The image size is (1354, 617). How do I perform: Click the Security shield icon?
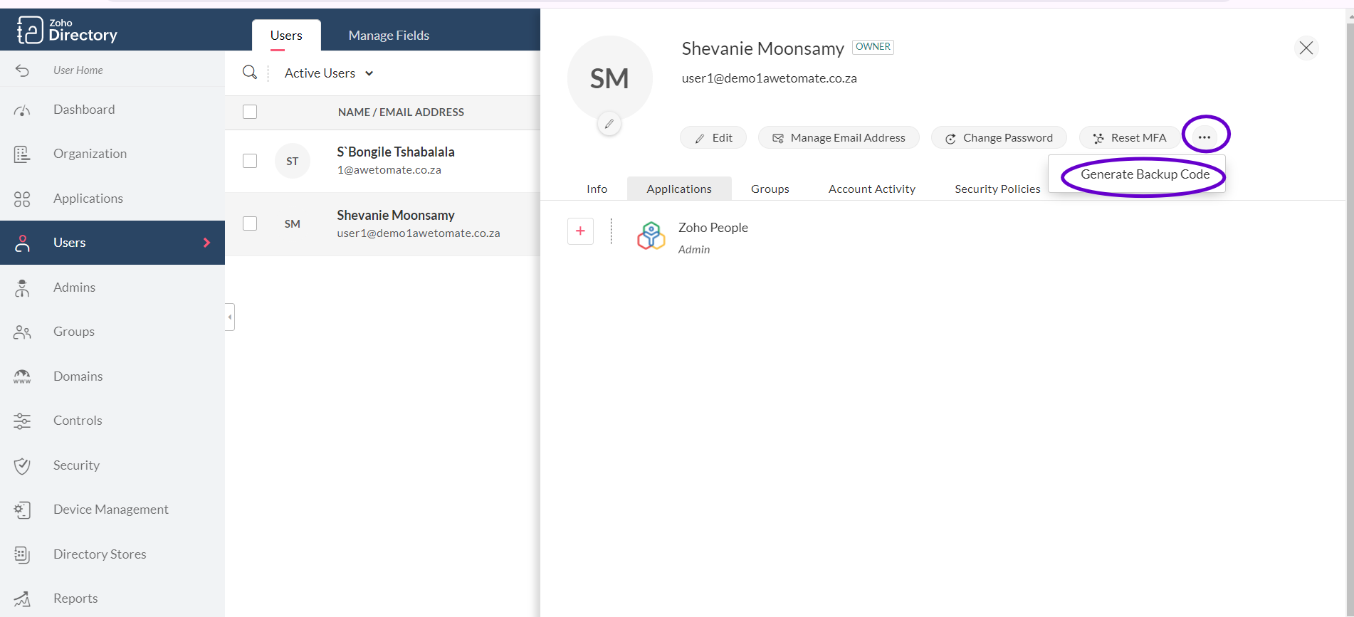22,465
